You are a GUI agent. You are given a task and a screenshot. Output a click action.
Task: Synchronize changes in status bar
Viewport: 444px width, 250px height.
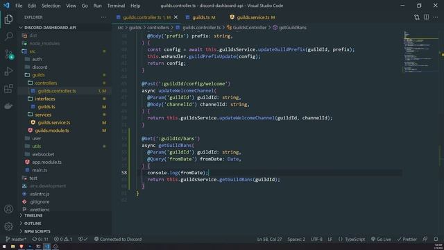tap(40, 239)
